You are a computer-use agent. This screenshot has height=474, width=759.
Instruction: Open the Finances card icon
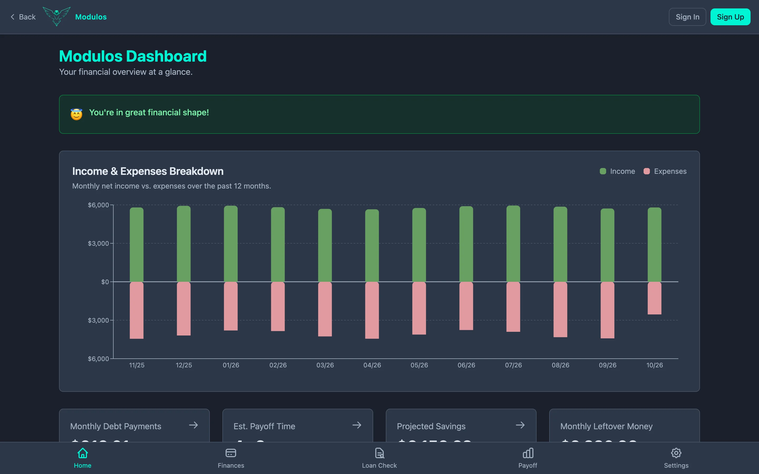(x=231, y=453)
